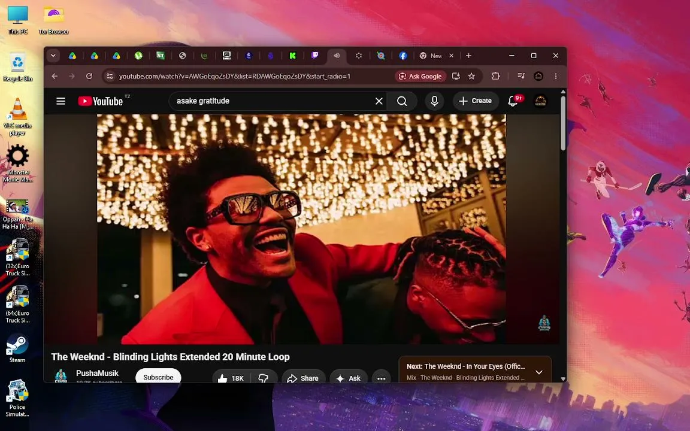690x431 pixels.
Task: Go to YouTube home via logo
Action: (101, 101)
